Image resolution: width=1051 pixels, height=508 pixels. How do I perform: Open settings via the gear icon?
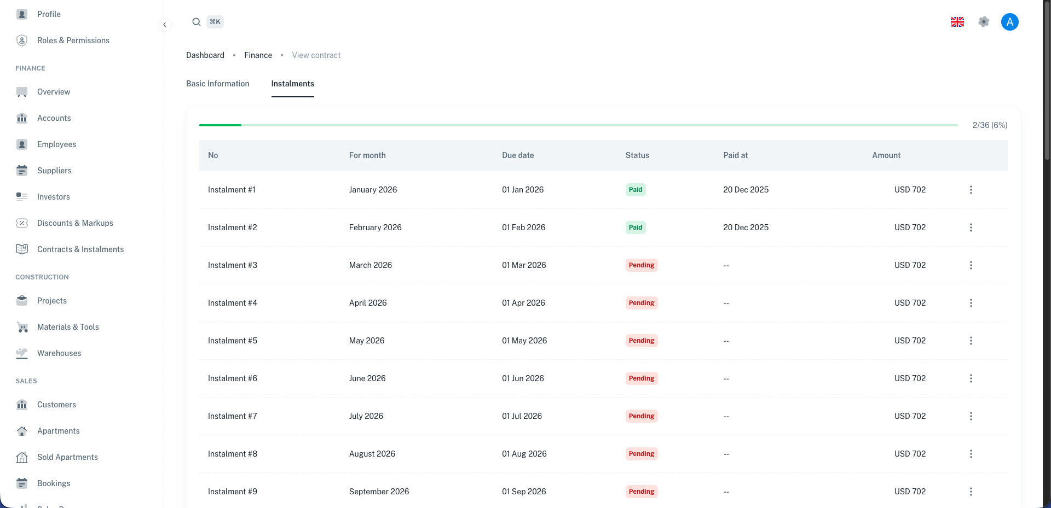984,22
